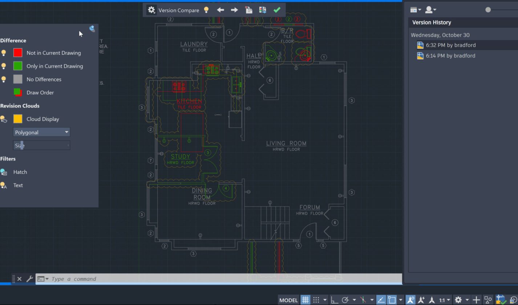Change green Only in Current Drawing color

point(18,66)
